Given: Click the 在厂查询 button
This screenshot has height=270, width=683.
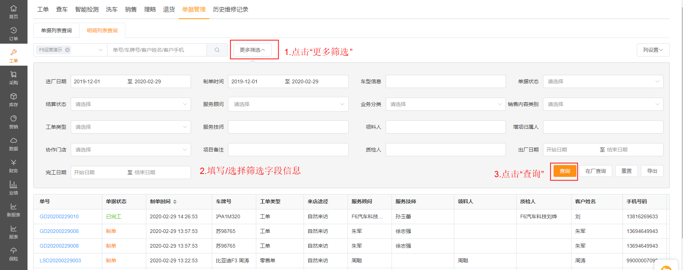Looking at the screenshot, I should point(596,171).
